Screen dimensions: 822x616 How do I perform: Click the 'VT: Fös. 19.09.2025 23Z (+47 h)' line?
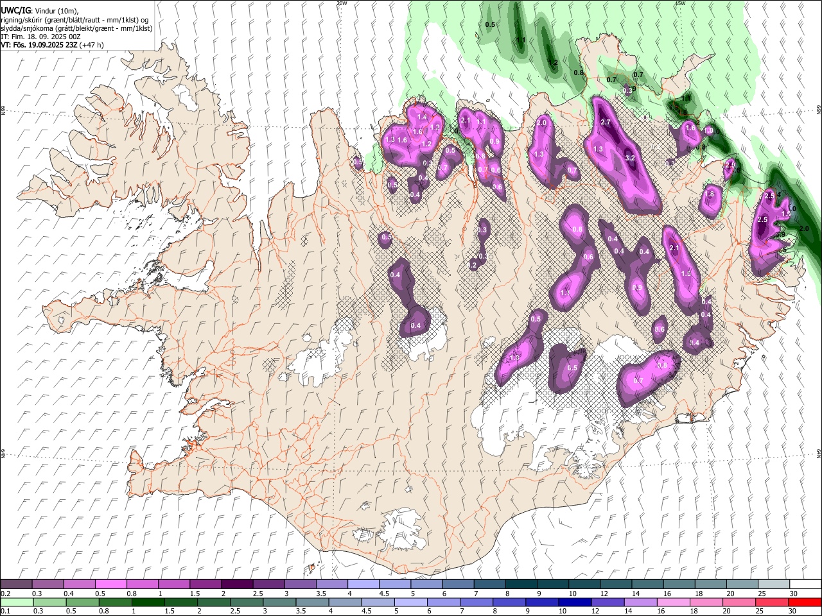point(52,45)
